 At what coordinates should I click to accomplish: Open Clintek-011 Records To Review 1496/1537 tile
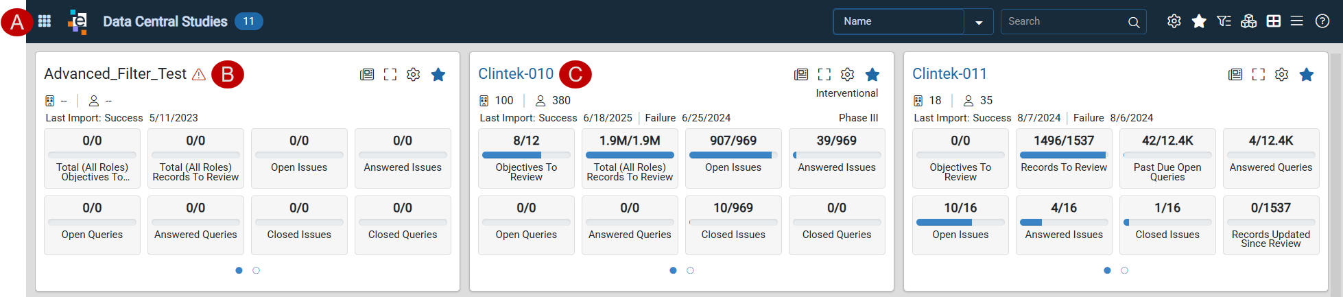tap(1064, 158)
